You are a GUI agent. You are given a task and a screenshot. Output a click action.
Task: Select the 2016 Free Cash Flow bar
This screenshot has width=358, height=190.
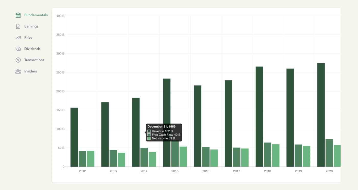tap(206, 157)
